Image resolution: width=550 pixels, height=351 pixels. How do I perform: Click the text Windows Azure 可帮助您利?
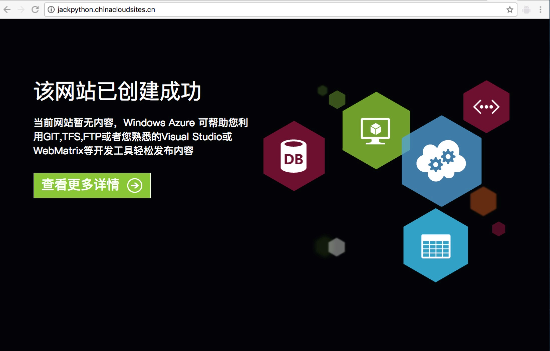click(x=186, y=123)
